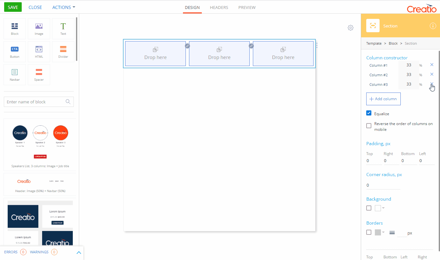Uncheck the Equalize checkbox
Screen dimensions: 440x260
(369, 113)
